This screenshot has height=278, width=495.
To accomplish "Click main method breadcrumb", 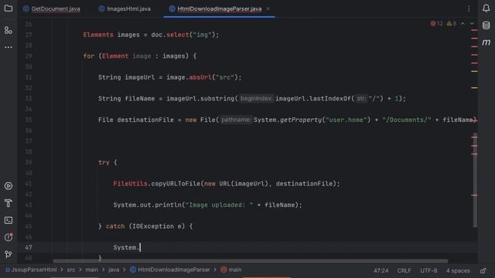I will (x=231, y=270).
